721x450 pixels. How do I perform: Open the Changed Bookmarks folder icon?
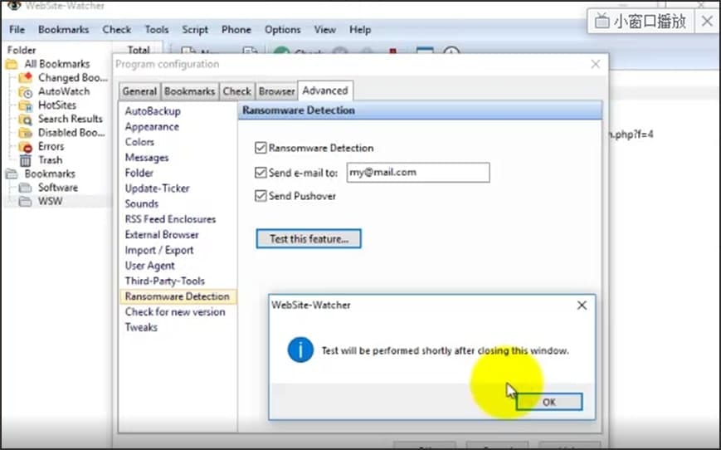[x=25, y=78]
